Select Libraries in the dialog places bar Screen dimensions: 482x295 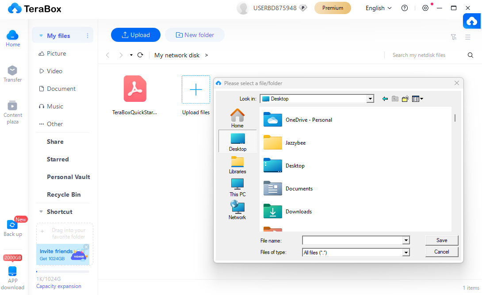tap(237, 164)
